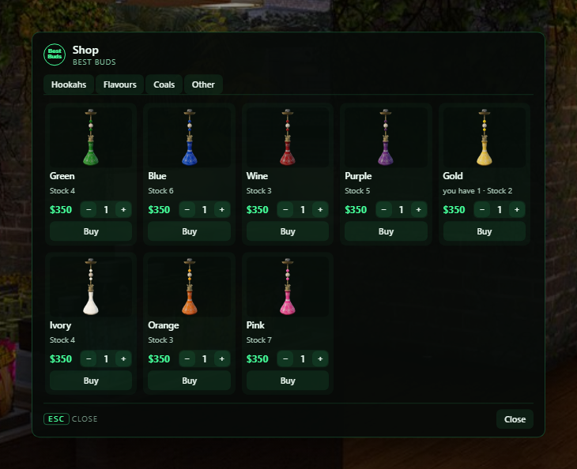
Task: Decrease Ivory hookah quantity
Action: 89,358
